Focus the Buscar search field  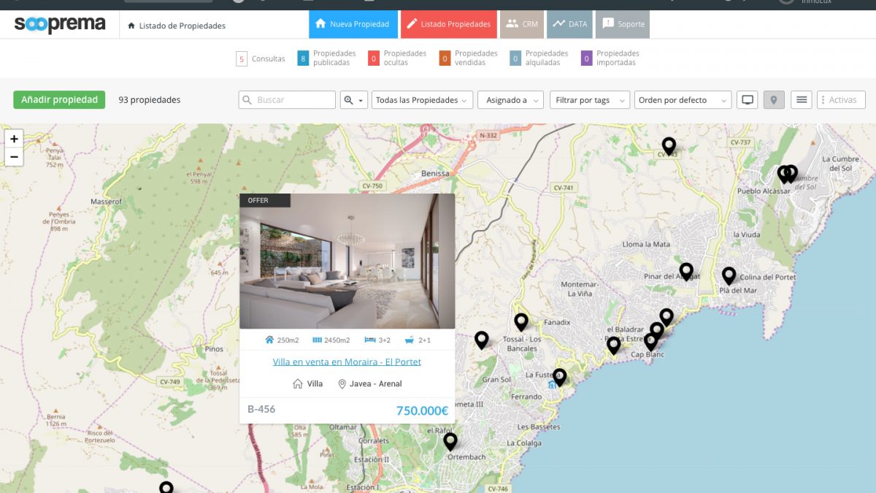point(287,100)
